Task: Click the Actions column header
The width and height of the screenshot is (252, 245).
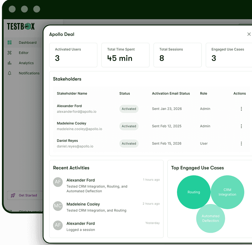Action: 239,93
